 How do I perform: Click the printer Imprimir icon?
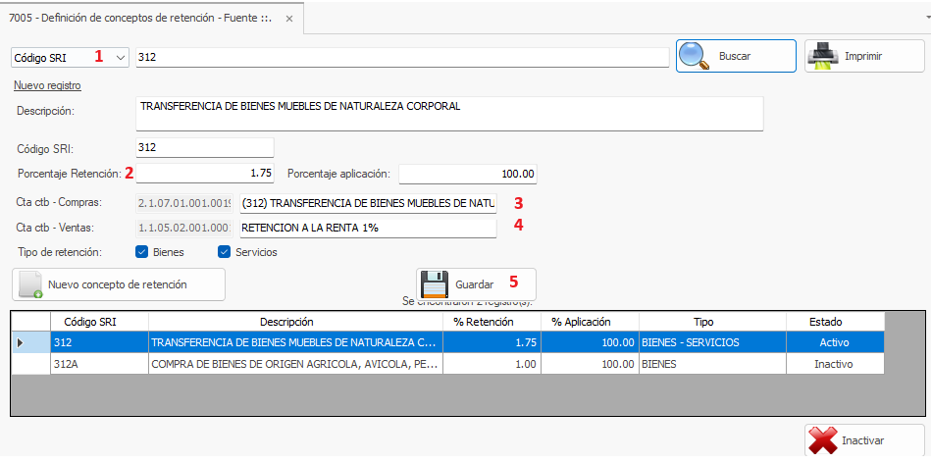[823, 56]
